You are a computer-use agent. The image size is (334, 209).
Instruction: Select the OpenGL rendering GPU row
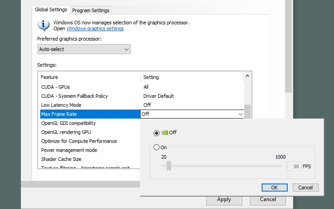[66, 132]
